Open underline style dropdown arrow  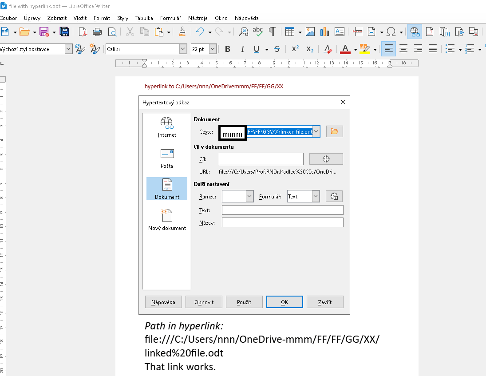click(x=267, y=50)
